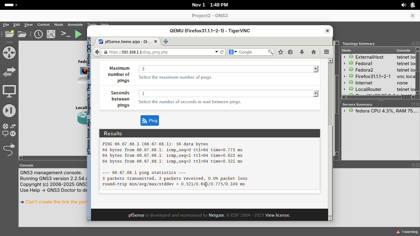The height and width of the screenshot is (236, 420).
Task: Click Firefox bookmark star icon
Action: point(280,52)
